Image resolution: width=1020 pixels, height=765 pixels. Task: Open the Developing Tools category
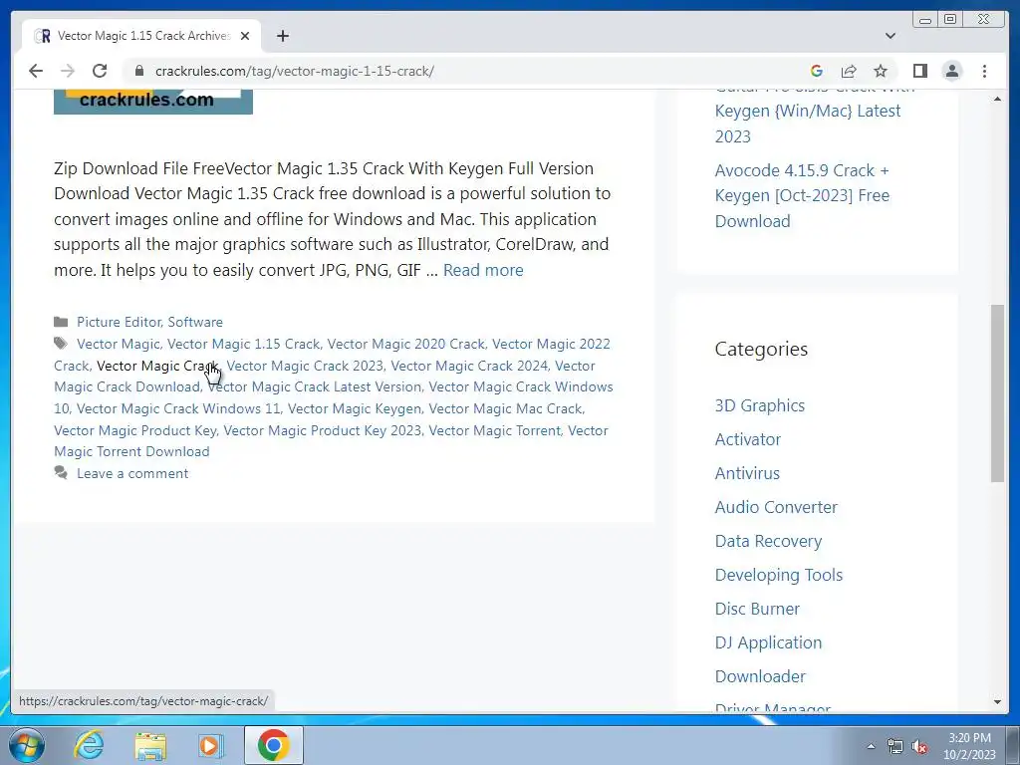pyautogui.click(x=779, y=575)
